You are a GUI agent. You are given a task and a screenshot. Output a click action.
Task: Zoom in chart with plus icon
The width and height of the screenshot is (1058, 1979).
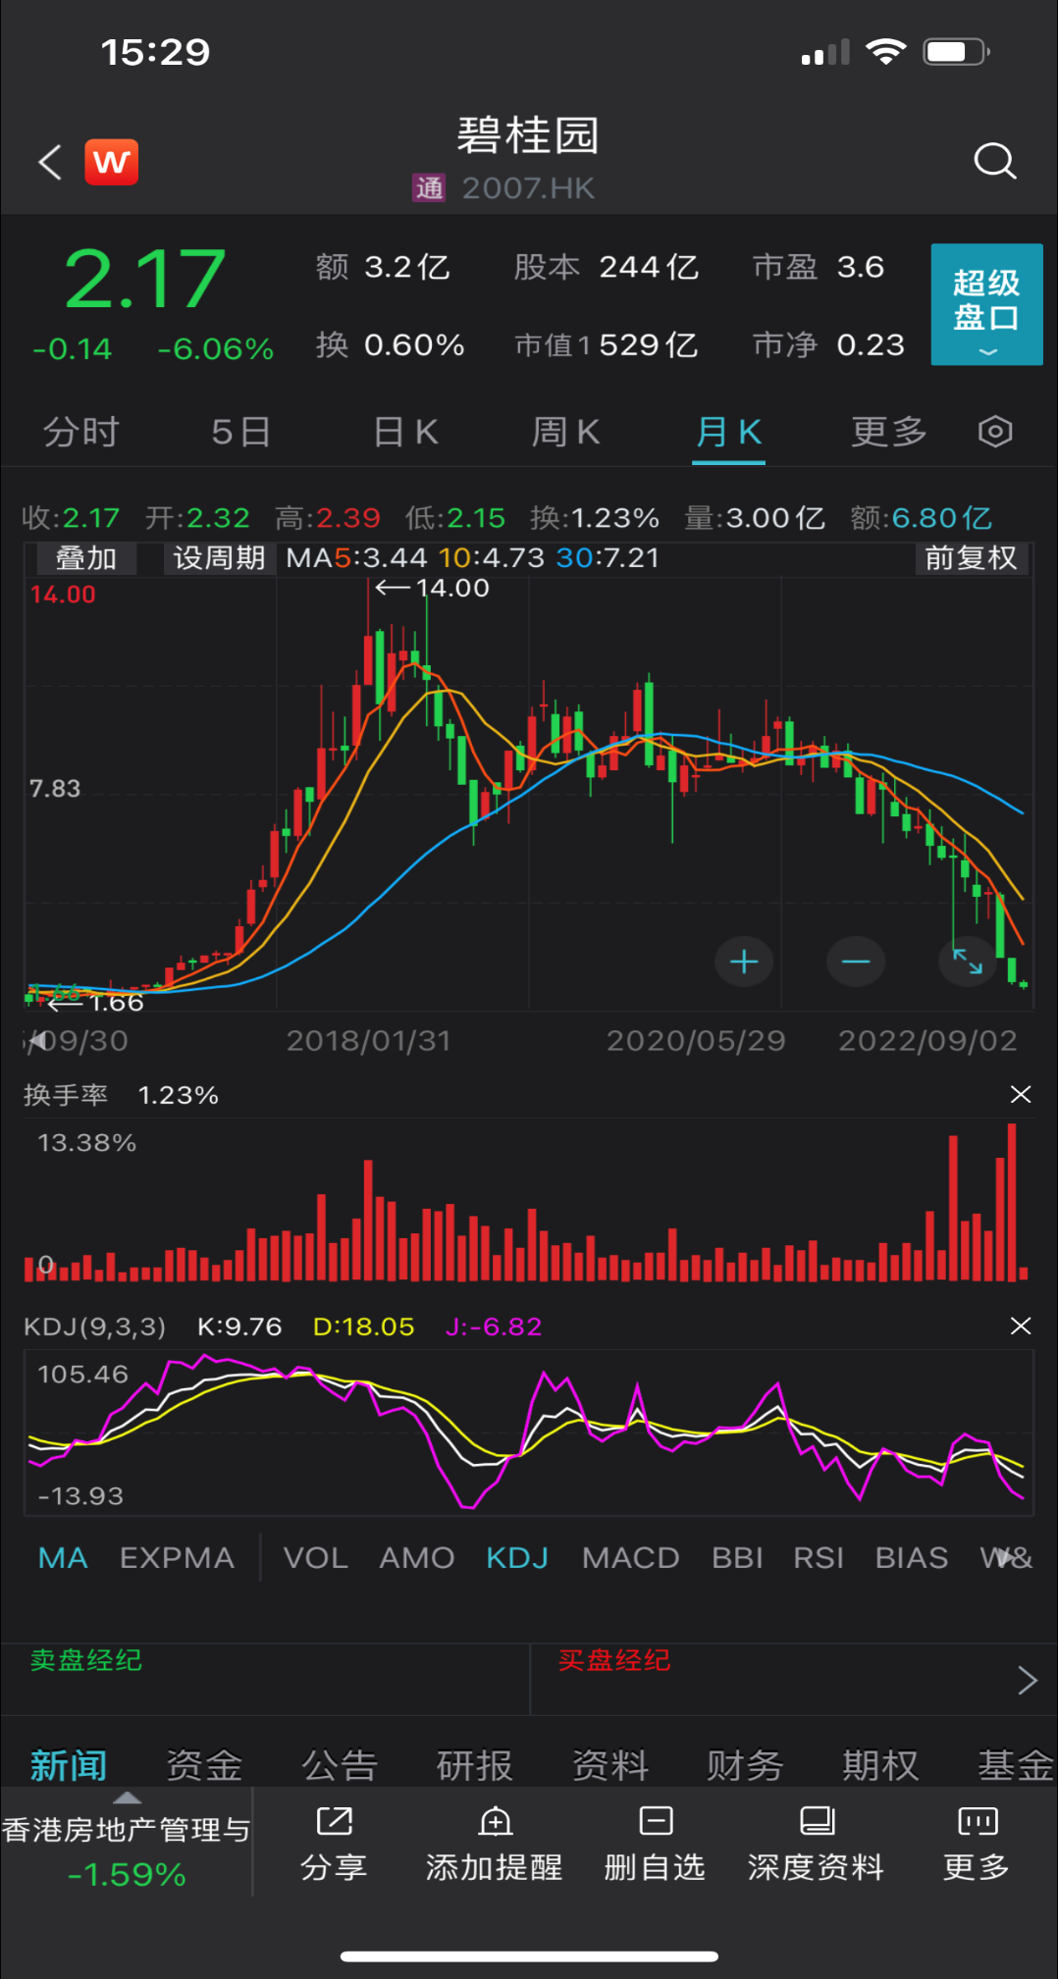tap(744, 962)
